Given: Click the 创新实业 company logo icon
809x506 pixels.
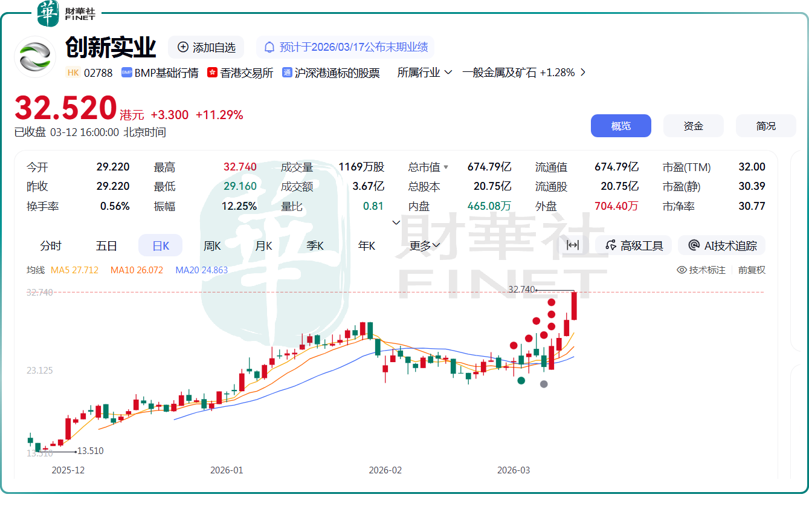Looking at the screenshot, I should 35,57.
